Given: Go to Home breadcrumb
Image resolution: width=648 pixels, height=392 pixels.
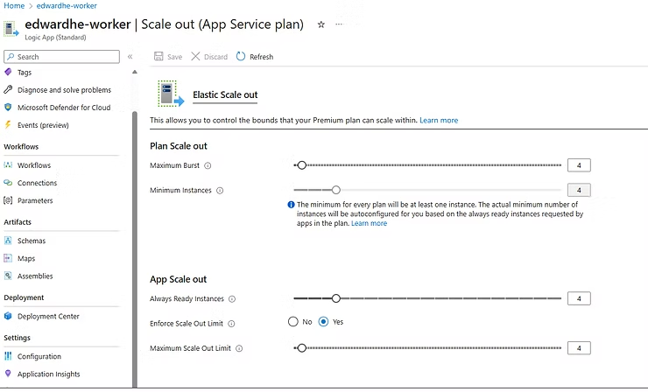Looking at the screenshot, I should click(14, 6).
